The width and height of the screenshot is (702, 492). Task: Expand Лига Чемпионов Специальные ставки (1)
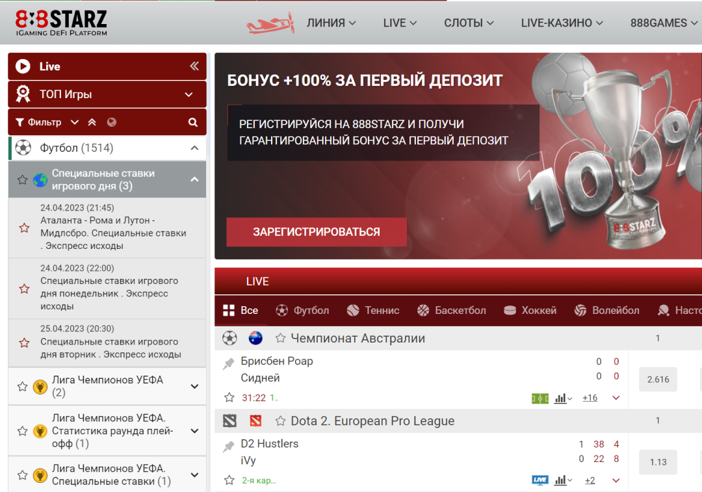[x=194, y=475]
